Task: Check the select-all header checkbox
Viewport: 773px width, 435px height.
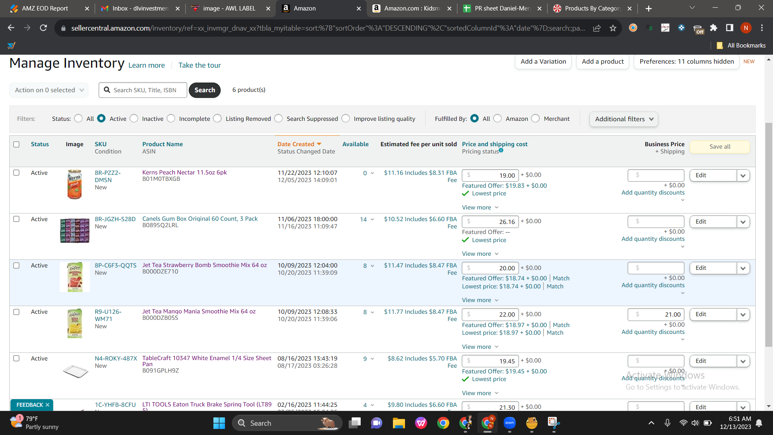Action: (17, 144)
